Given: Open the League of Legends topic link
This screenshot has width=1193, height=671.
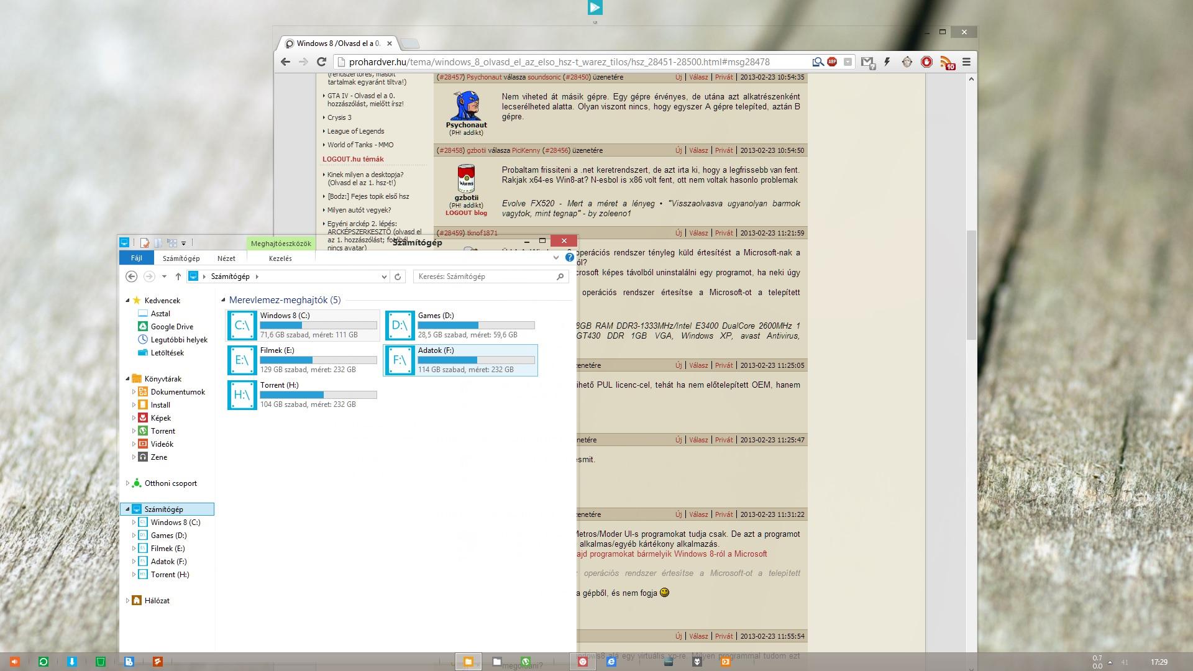Looking at the screenshot, I should [355, 131].
